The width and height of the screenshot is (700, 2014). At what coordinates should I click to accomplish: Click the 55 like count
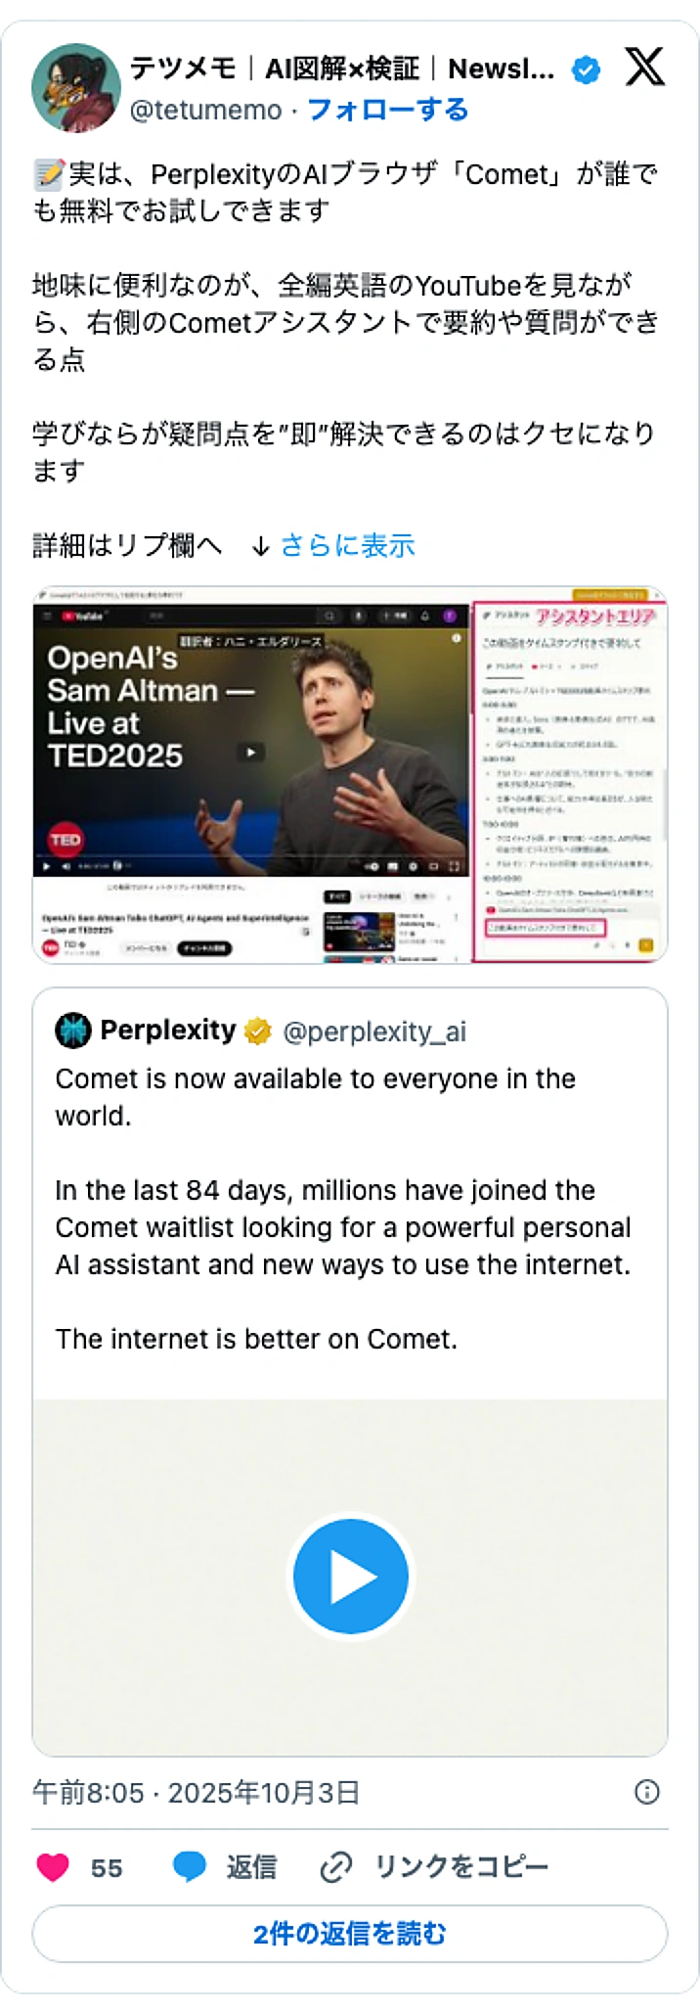(x=105, y=1866)
